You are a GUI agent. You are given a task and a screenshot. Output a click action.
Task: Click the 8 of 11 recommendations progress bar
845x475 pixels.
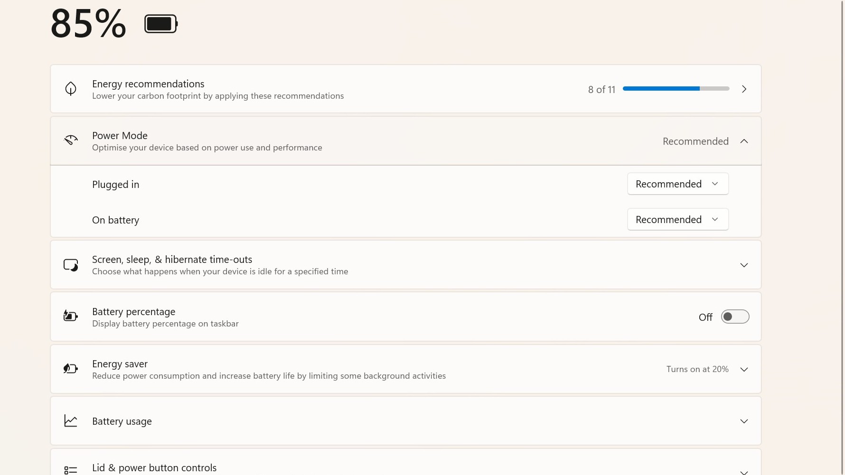point(675,88)
